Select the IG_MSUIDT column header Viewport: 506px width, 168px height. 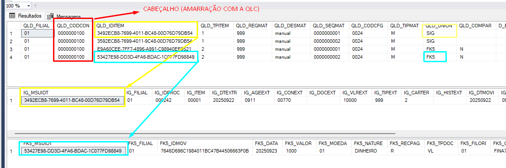[x=72, y=92]
